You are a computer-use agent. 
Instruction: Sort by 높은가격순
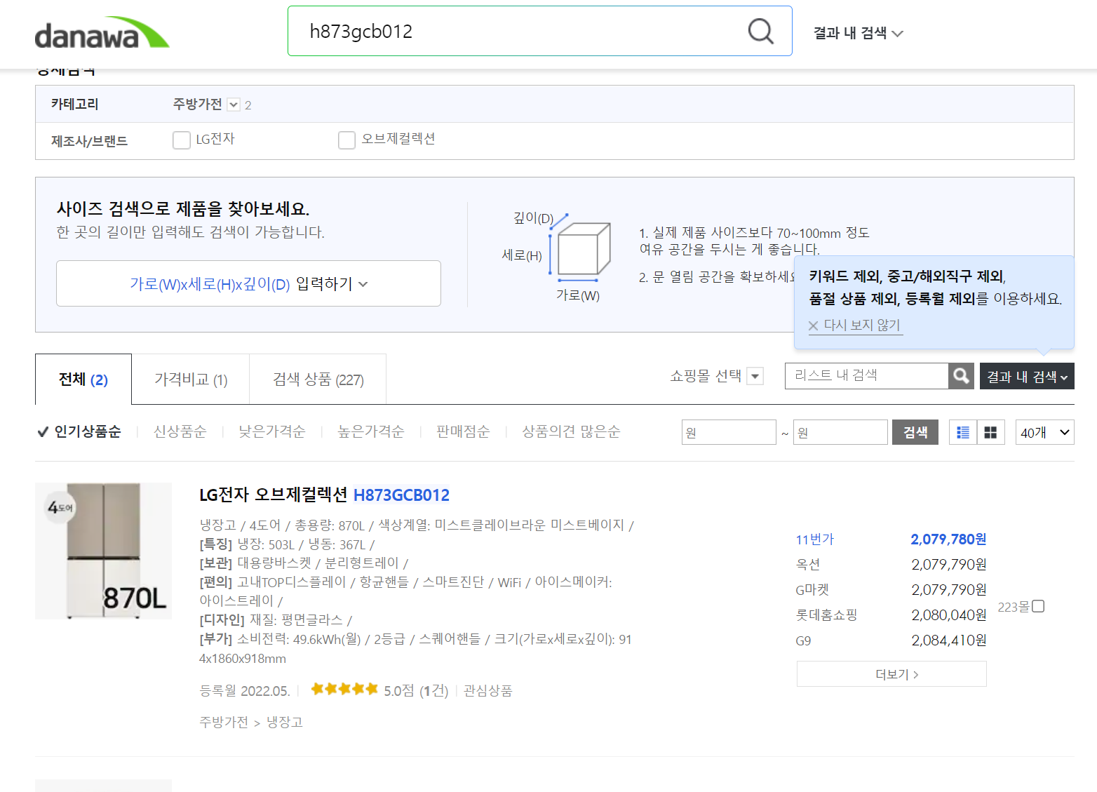(371, 431)
